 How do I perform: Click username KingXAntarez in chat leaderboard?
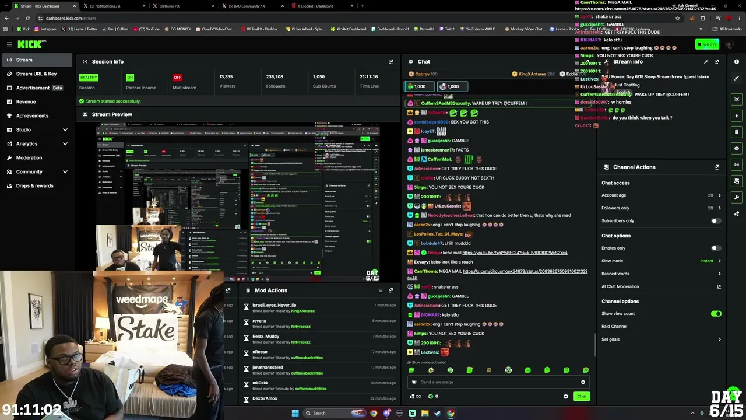click(532, 74)
